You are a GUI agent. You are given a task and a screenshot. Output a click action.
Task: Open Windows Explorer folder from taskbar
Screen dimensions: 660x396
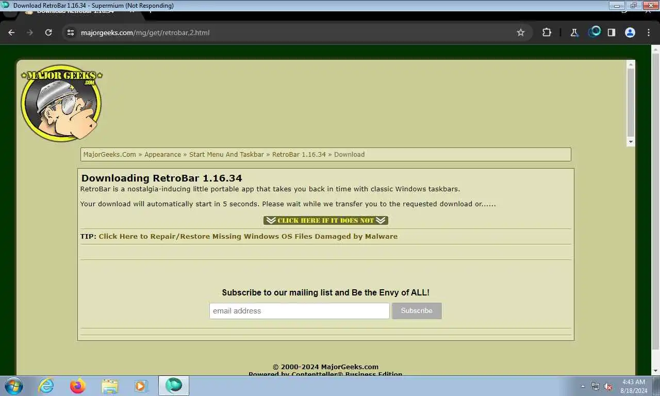[110, 386]
